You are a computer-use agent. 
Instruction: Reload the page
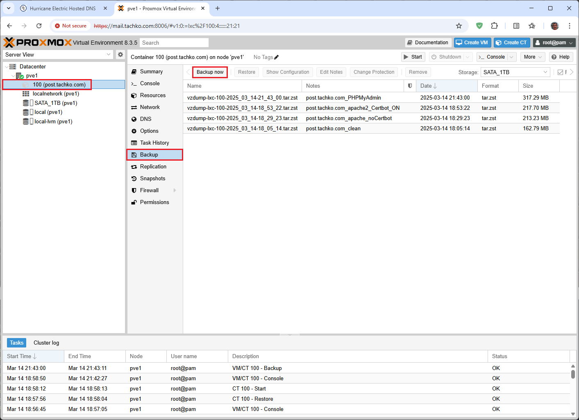coord(39,26)
